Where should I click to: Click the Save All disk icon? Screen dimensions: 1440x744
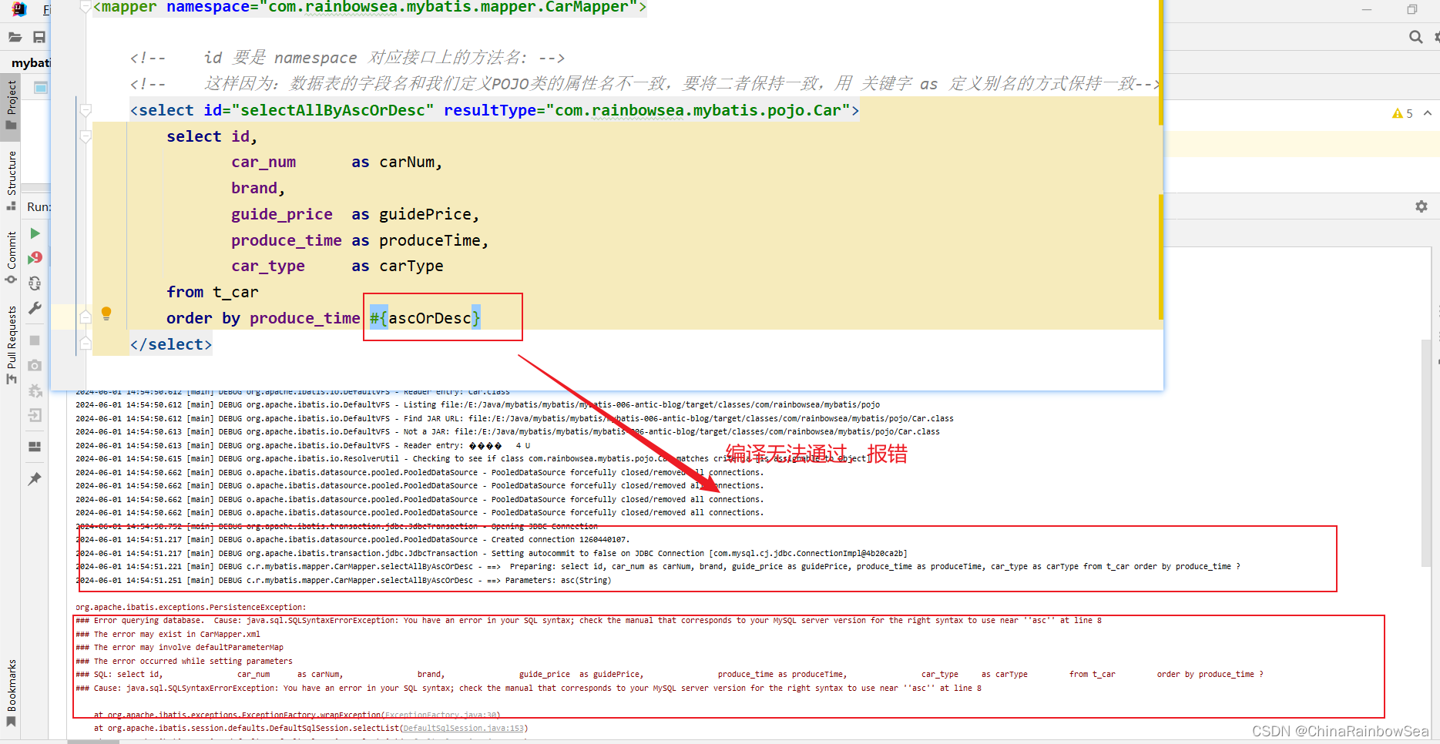[39, 37]
